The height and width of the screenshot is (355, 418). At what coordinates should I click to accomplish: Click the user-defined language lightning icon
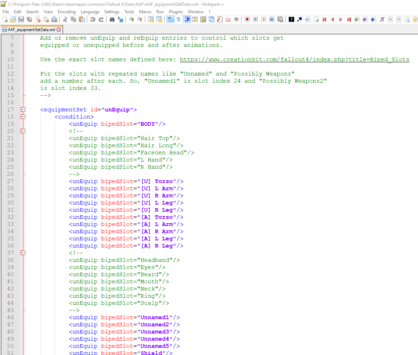pyautogui.click(x=195, y=19)
